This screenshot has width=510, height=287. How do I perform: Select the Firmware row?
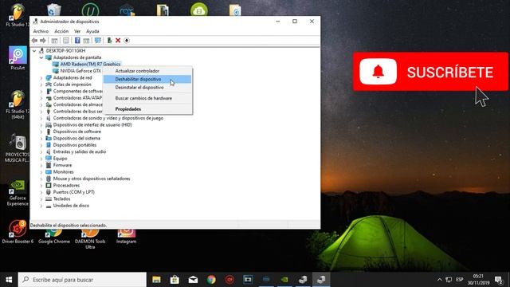tap(62, 165)
